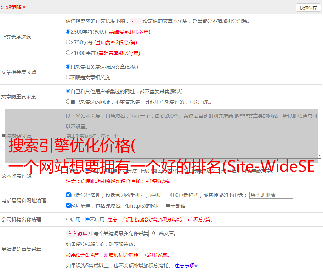Select the ≥750字符 length option
This screenshot has width=323, height=272.
point(68,42)
